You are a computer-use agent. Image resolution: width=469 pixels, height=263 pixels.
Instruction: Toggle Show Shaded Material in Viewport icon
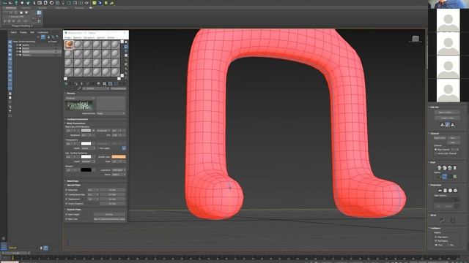click(110, 84)
